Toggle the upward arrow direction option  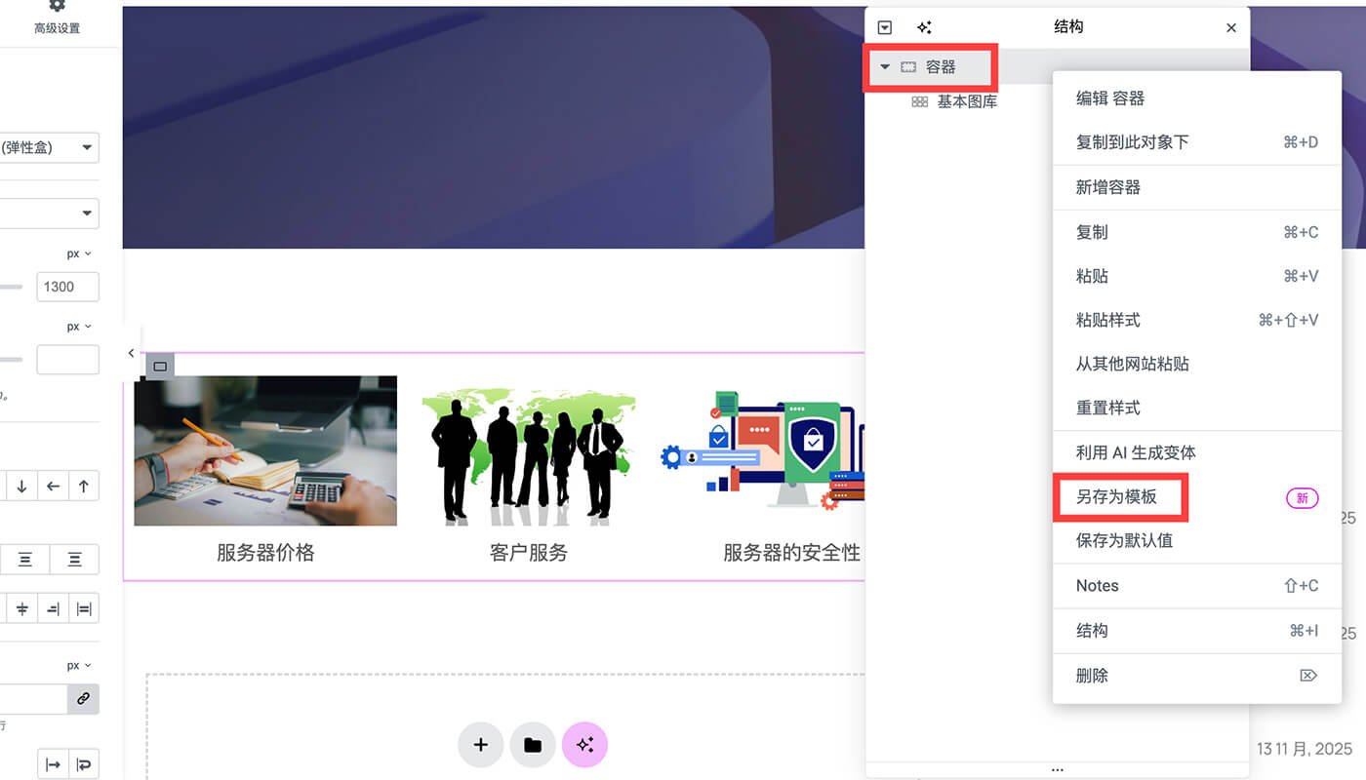pyautogui.click(x=84, y=486)
